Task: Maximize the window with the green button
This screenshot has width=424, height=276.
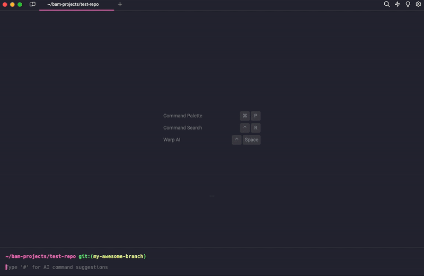Action: 20,4
